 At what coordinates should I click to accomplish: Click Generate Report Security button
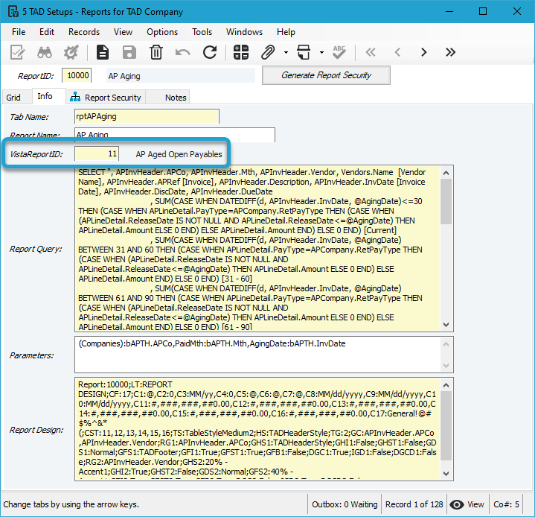coord(326,75)
